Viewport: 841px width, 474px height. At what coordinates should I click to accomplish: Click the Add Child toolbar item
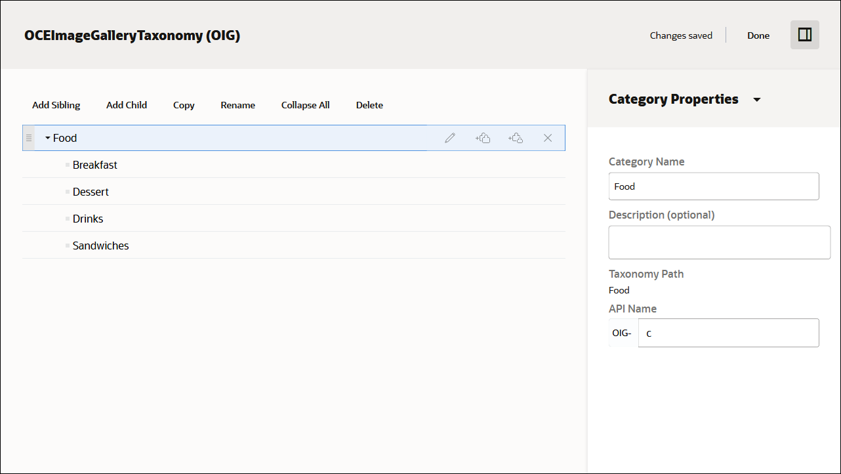point(126,105)
